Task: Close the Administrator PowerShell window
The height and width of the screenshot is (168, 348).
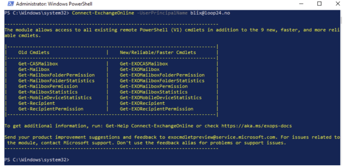Action: tap(338, 4)
